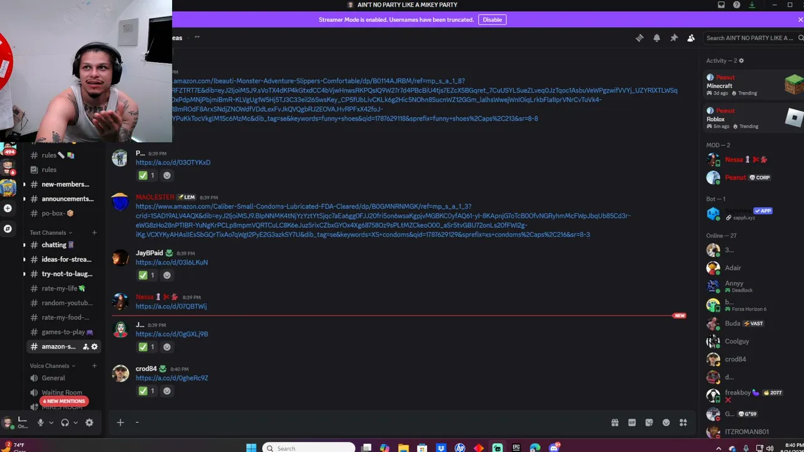
Task: Toggle checkmark reaction under link 03OTYKxD
Action: click(x=146, y=176)
